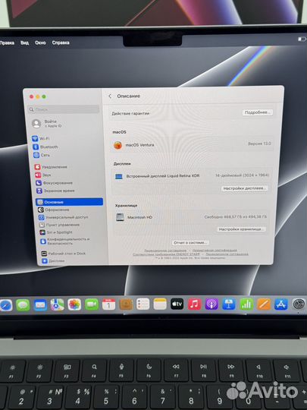Click System Settings icon in the Dock
Screen dimensions: 307x410
(299, 304)
